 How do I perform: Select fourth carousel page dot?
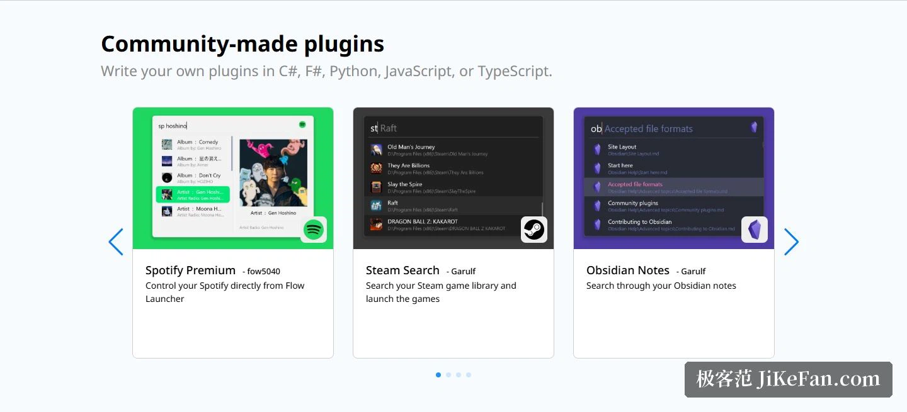coord(469,375)
